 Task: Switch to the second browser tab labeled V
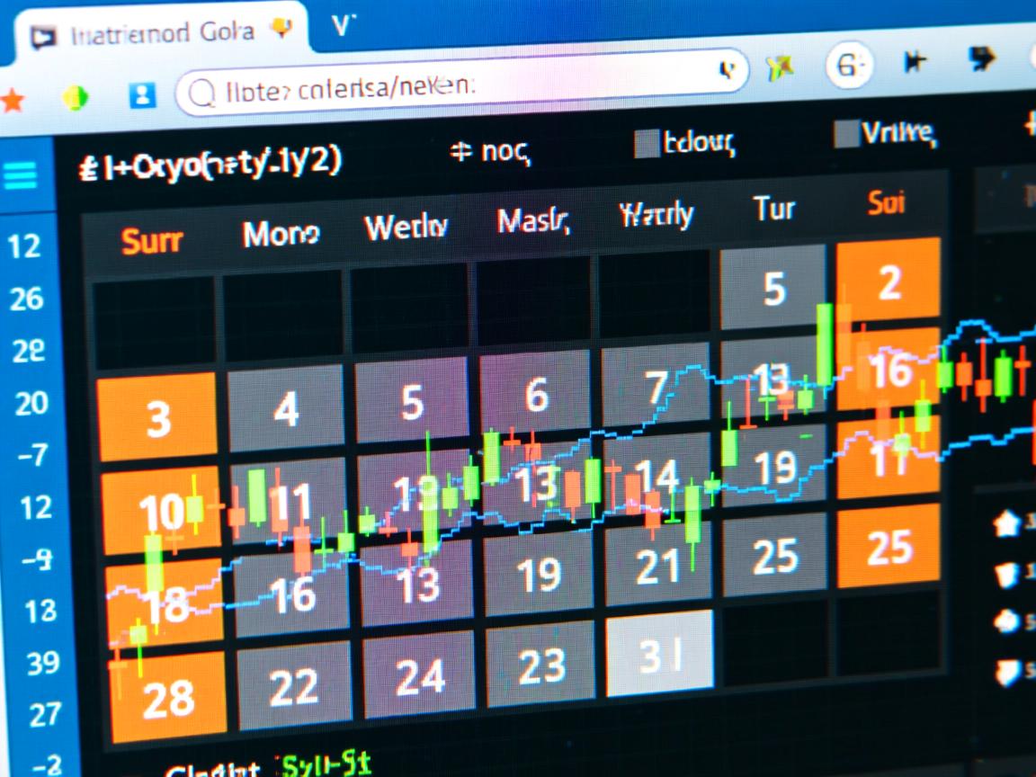click(x=342, y=25)
